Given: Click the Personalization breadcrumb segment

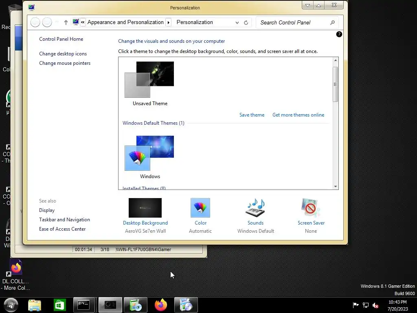Looking at the screenshot, I should (195, 22).
